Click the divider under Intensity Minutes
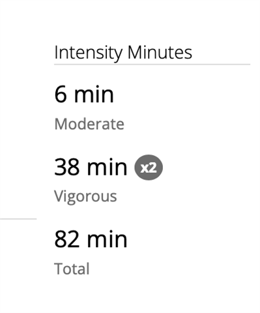 point(152,65)
